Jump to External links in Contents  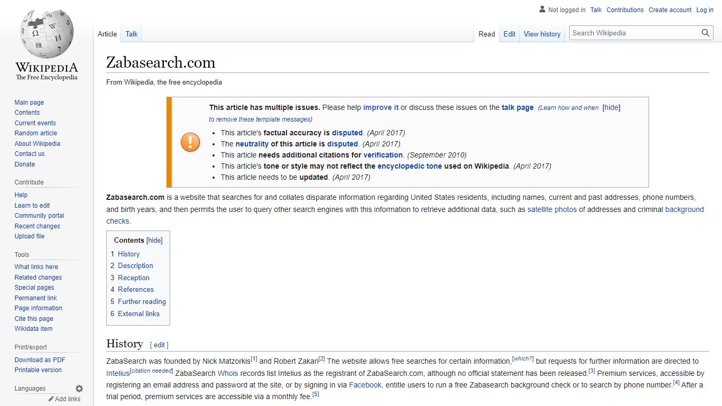click(x=138, y=314)
